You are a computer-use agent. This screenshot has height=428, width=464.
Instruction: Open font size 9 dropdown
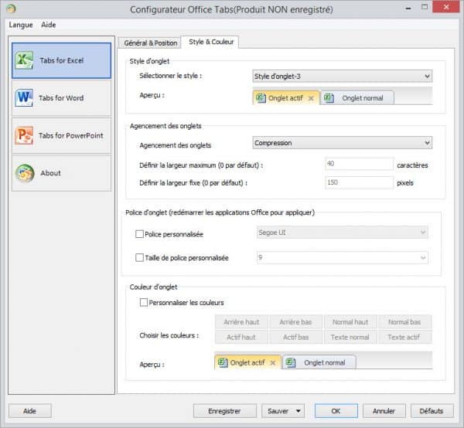coord(343,257)
